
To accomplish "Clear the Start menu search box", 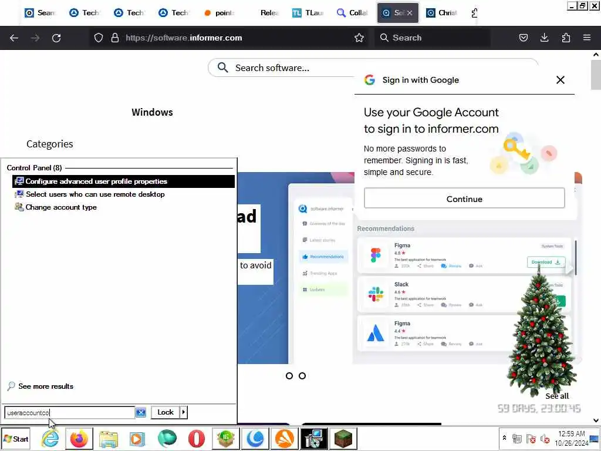I will (141, 412).
